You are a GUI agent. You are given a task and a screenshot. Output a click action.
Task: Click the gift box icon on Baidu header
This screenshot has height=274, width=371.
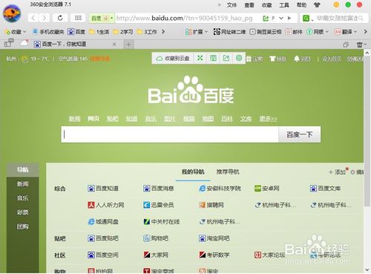click(249, 59)
